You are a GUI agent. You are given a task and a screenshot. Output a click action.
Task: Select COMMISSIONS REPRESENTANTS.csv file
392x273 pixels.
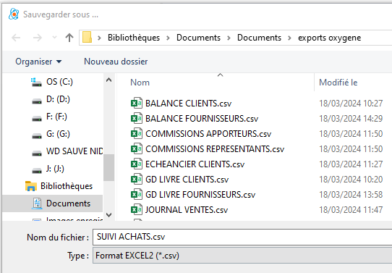tap(215, 149)
